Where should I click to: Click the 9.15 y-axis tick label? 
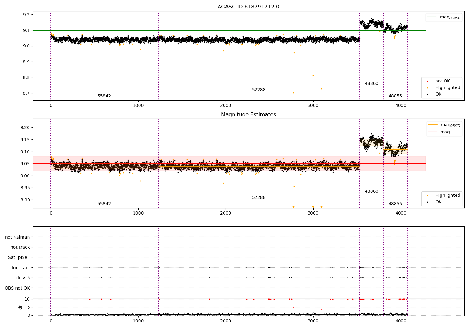pyautogui.click(x=25, y=140)
